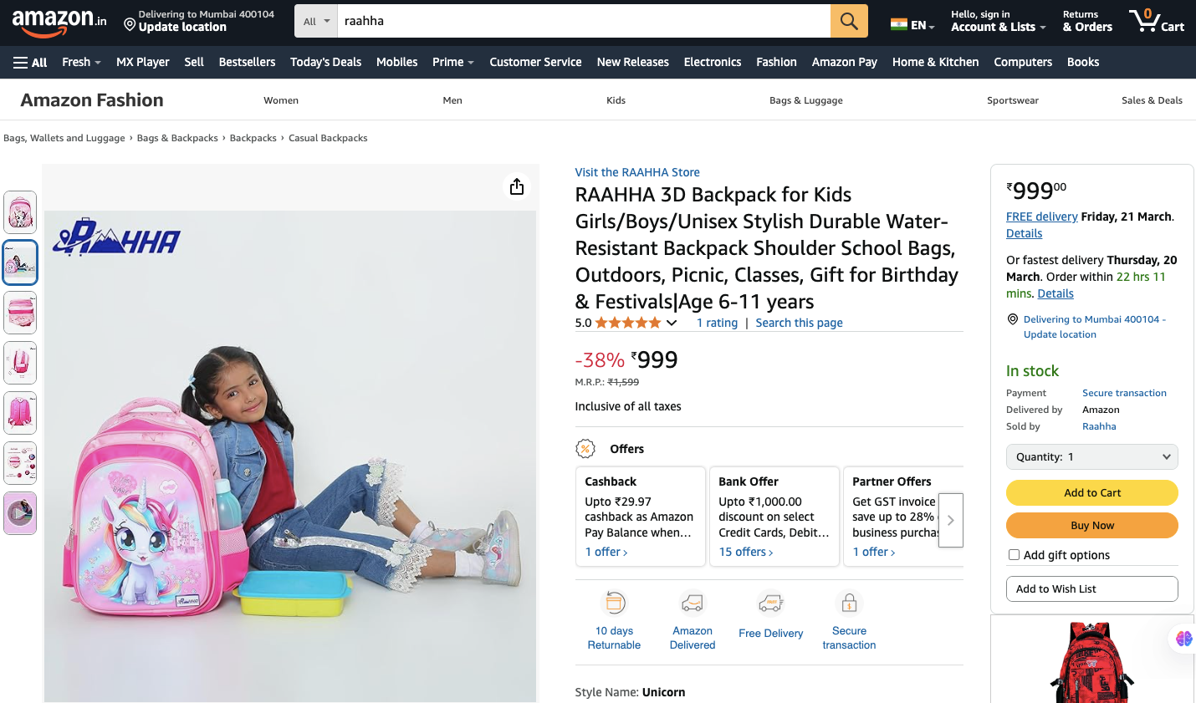Expand the search category All dropdown
Image resolution: width=1196 pixels, height=703 pixels.
coord(316,21)
